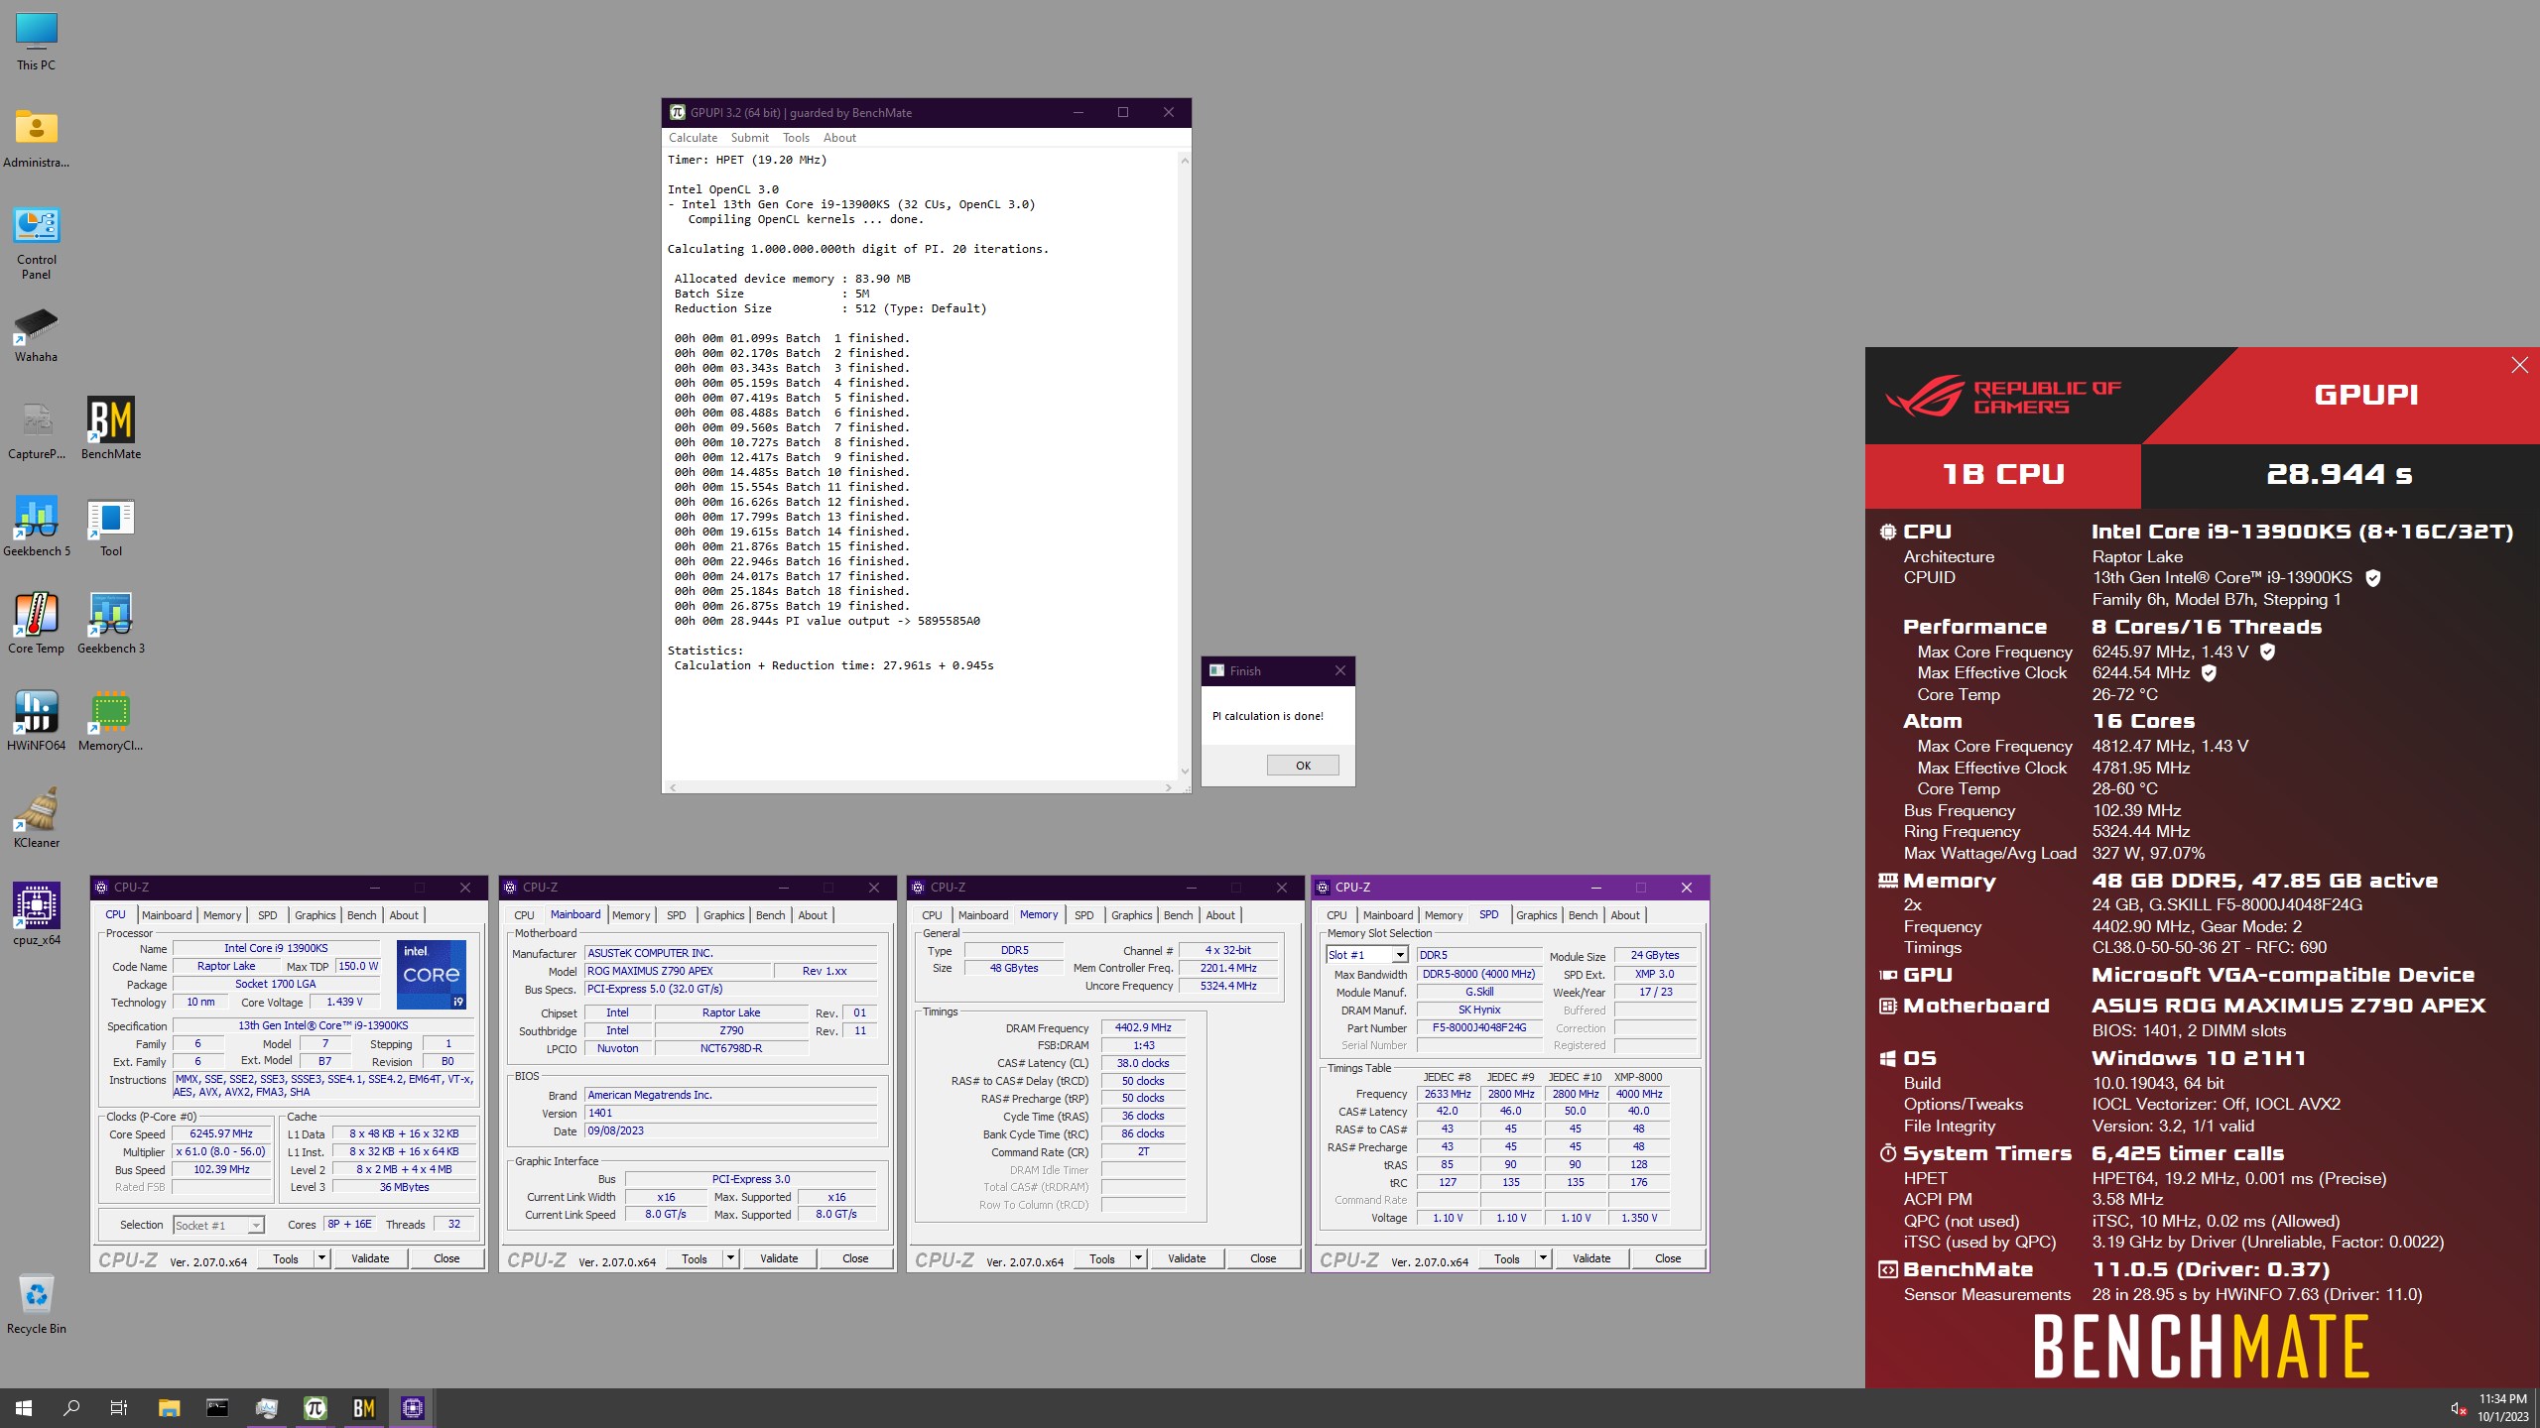Click Part Number field F5-8000J4048F24G

1479,1027
